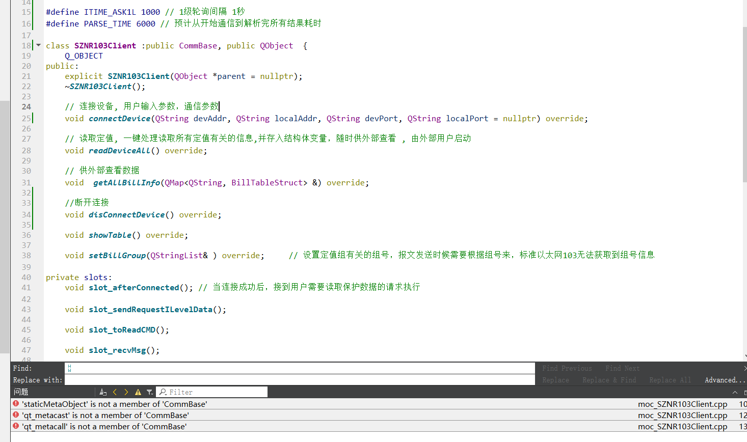Screen dimensions: 747x442
Task: Toggle the show warnings triangle icon
Action: tap(138, 392)
